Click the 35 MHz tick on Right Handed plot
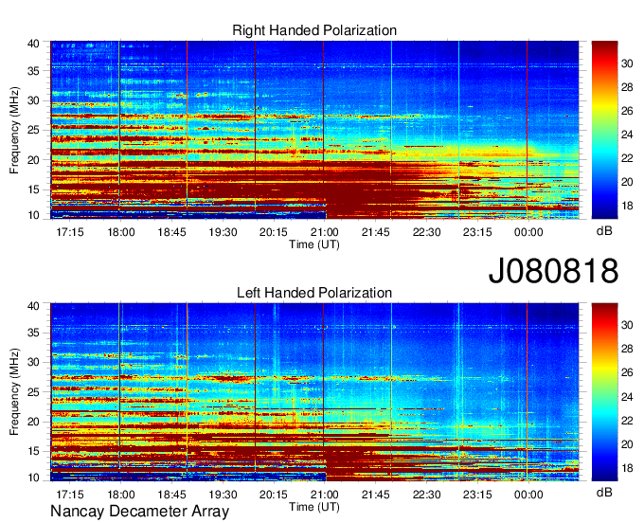This screenshot has height=523, width=644. click(x=33, y=71)
